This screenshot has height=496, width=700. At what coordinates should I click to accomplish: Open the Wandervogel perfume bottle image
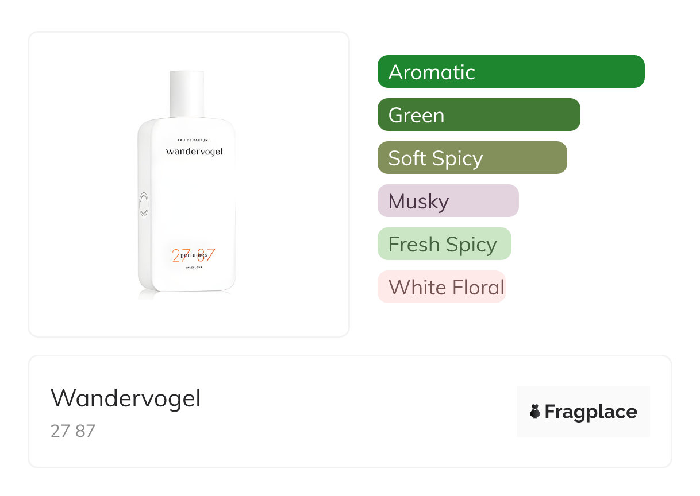187,185
